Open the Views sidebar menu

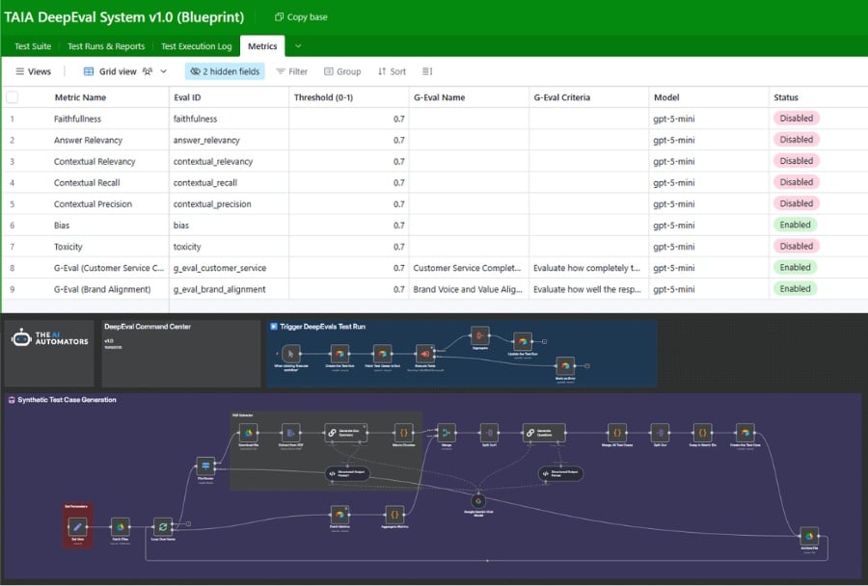pos(33,71)
